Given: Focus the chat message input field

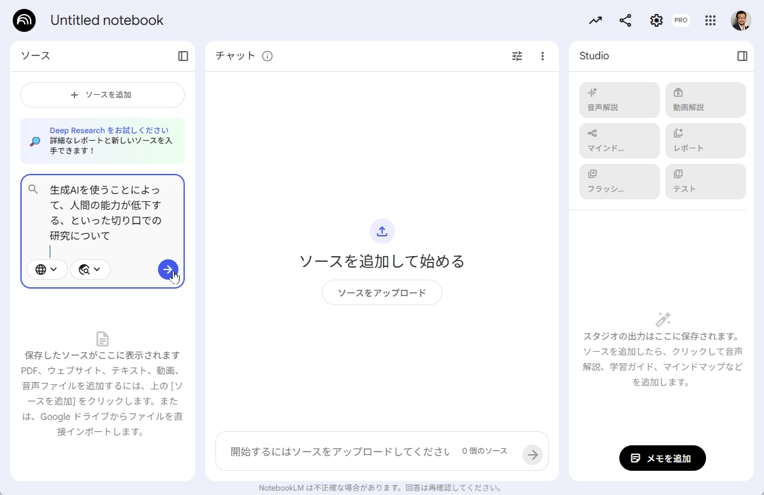Looking at the screenshot, I should 340,452.
